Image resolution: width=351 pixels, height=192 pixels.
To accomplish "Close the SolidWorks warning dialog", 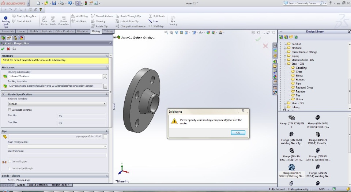I will point(243,110).
